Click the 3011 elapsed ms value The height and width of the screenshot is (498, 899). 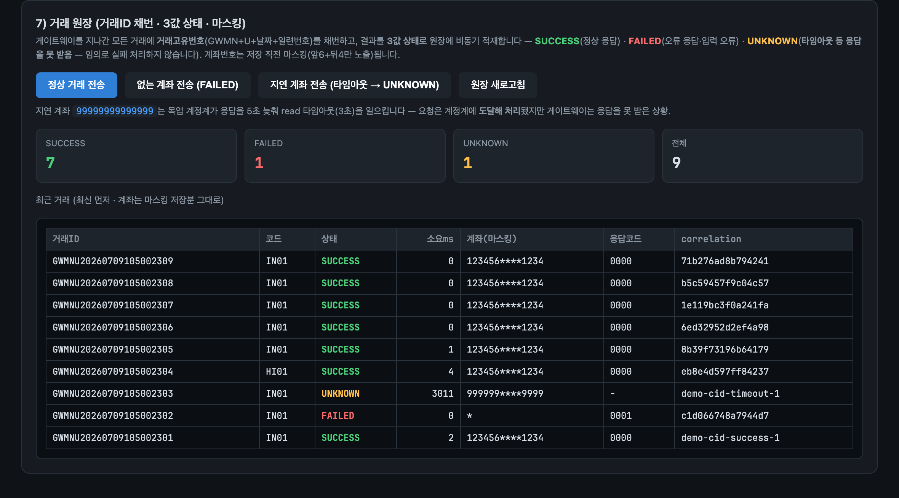(443, 394)
